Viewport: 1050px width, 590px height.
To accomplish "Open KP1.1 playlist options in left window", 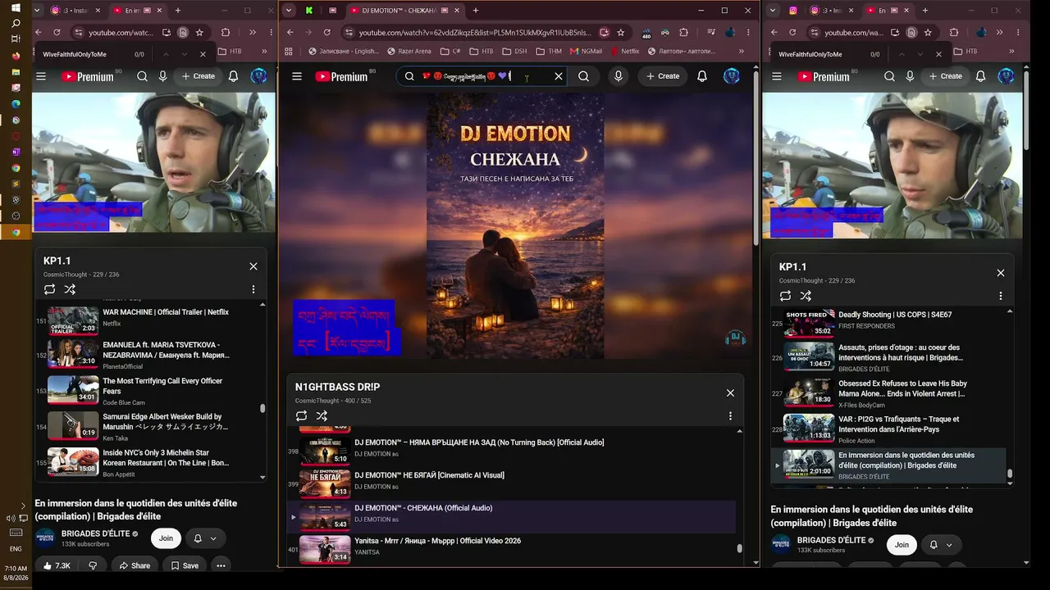I will (253, 289).
